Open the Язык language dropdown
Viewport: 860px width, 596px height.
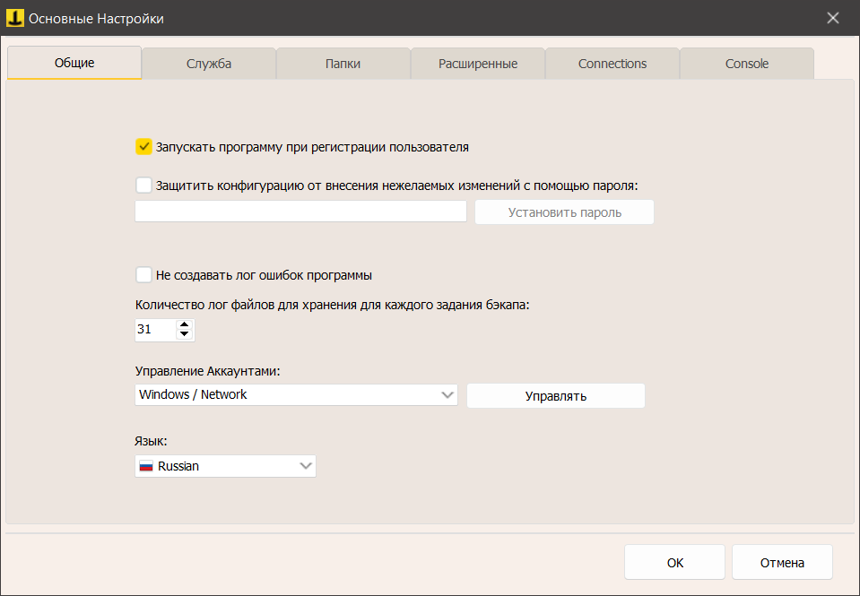tap(306, 466)
